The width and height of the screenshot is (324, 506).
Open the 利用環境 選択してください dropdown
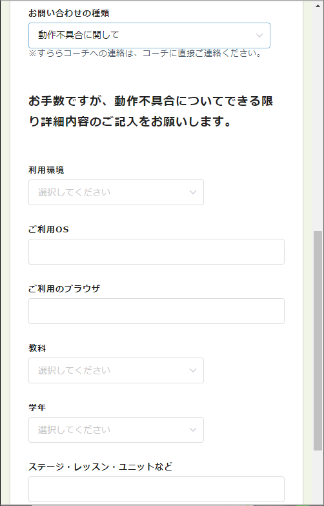116,192
